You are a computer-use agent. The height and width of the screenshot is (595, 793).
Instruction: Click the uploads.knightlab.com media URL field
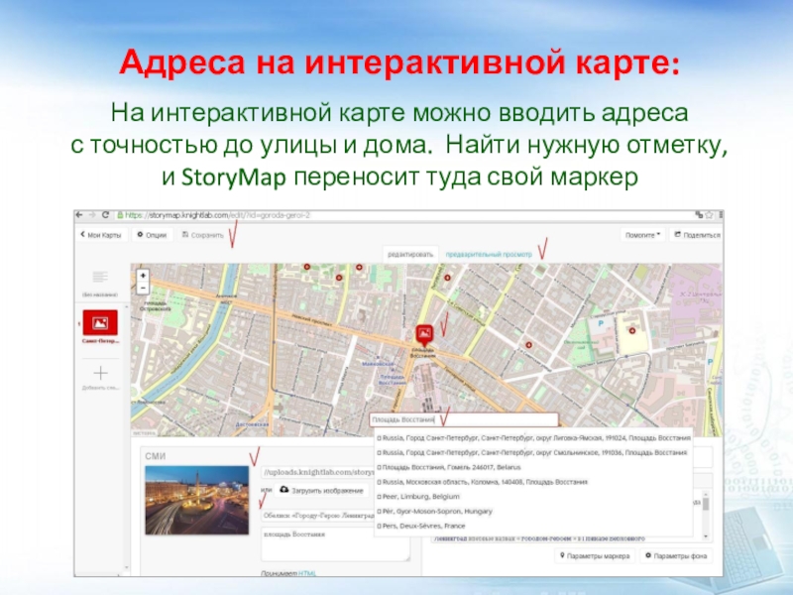[318, 473]
